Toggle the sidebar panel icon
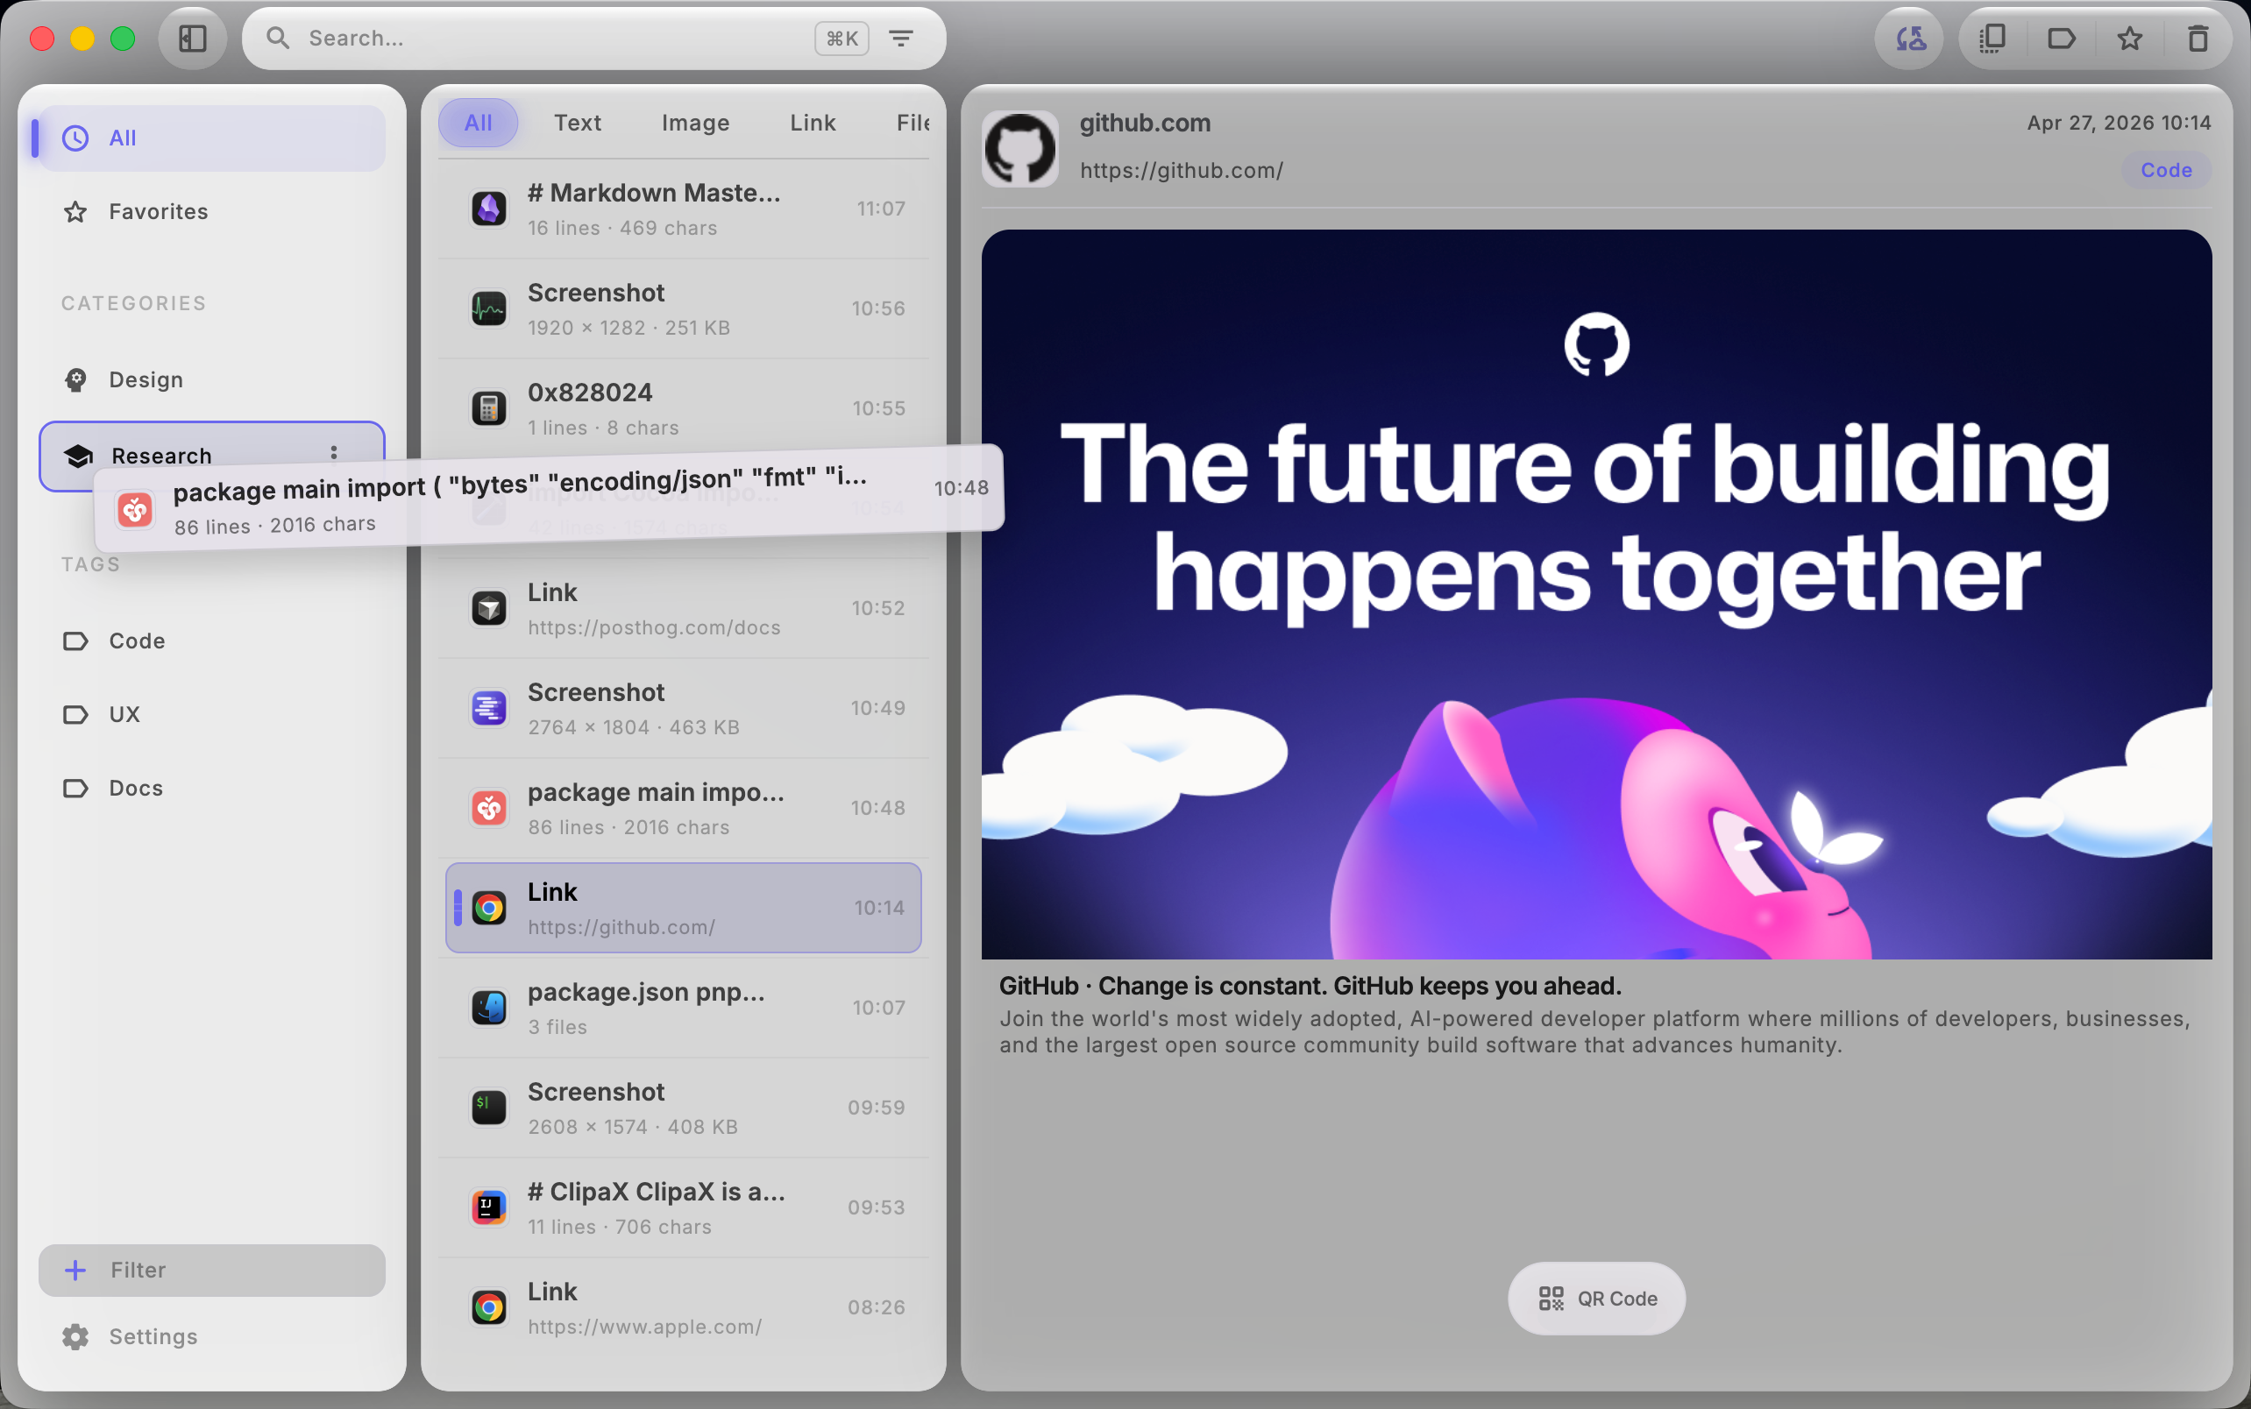 click(x=192, y=39)
